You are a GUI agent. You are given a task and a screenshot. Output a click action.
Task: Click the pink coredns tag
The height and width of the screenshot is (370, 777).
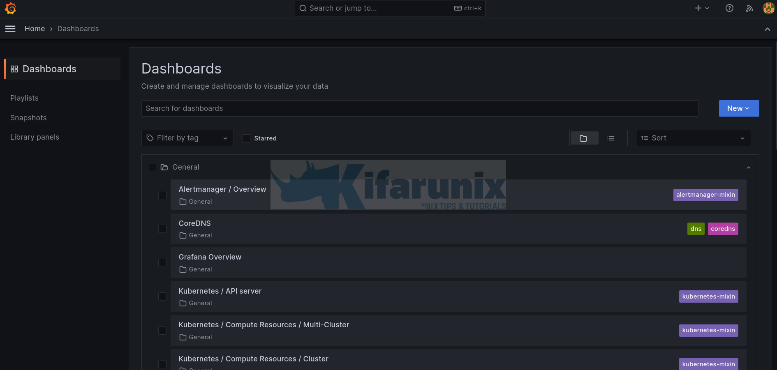[x=723, y=229]
